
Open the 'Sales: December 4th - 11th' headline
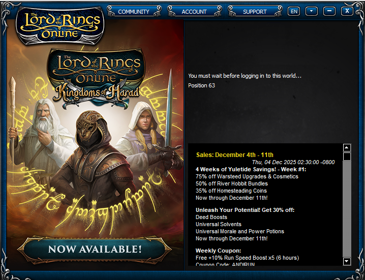235,155
